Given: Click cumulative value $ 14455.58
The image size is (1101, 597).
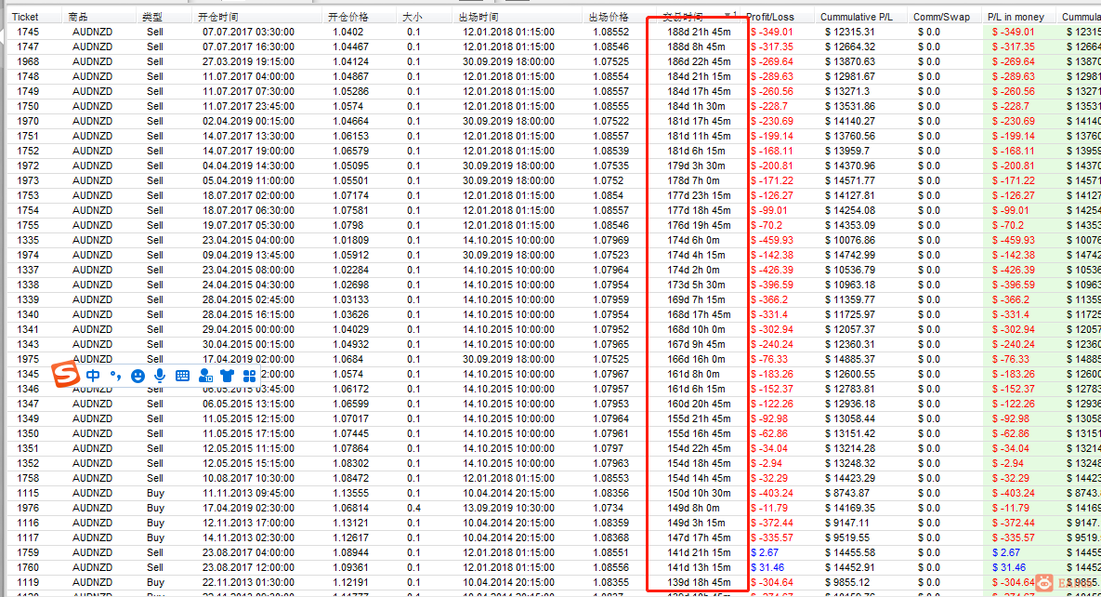Looking at the screenshot, I should tap(849, 552).
